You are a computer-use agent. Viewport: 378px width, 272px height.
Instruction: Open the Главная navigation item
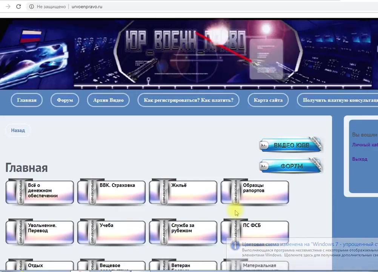[27, 100]
